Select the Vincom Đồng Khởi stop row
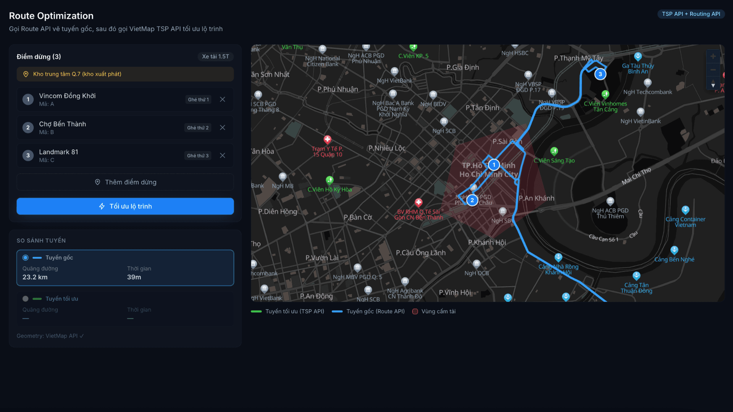 pos(125,100)
